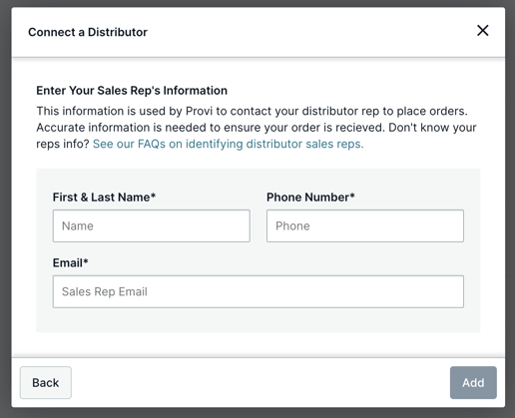Open the FAQs on identifying distributor sales reps
This screenshot has width=515, height=418.
(x=228, y=144)
